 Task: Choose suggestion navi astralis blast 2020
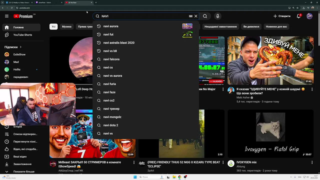pos(146,43)
